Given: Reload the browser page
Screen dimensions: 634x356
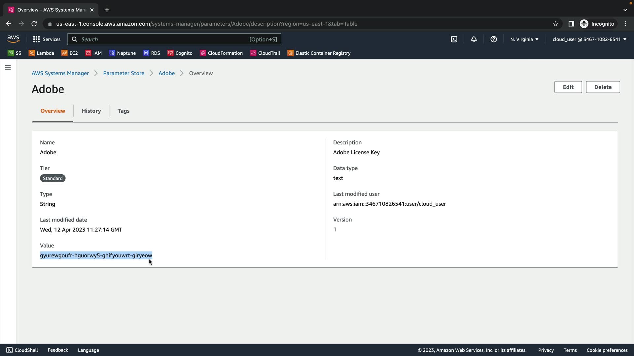Looking at the screenshot, I should [34, 24].
